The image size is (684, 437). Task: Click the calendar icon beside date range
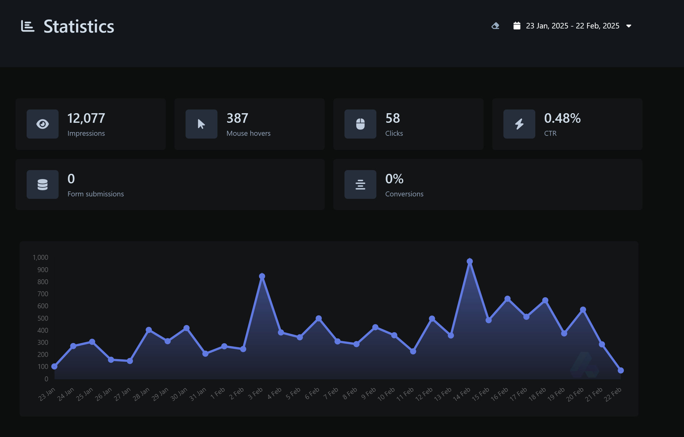[x=517, y=26]
